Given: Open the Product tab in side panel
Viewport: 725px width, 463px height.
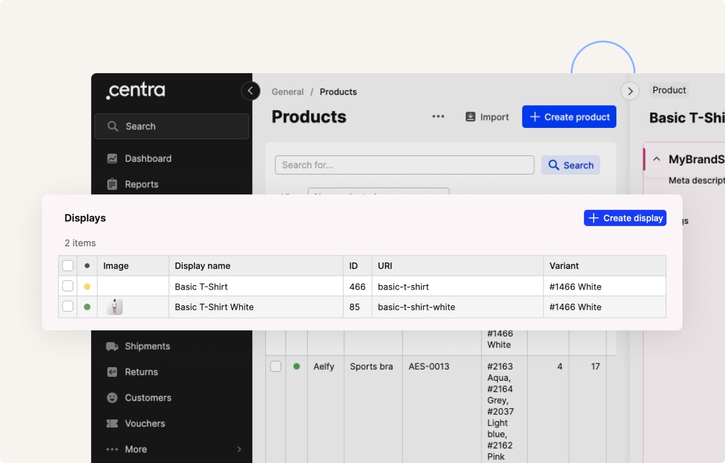Looking at the screenshot, I should (x=669, y=90).
